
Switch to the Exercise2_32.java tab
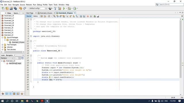(x=46, y=13)
